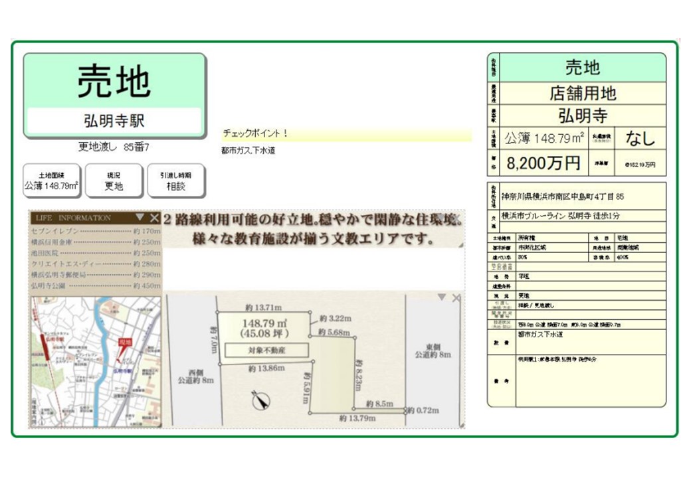The height and width of the screenshot is (478, 691).
Task: Click the north compass arrow icon
Action: pyautogui.click(x=260, y=400)
